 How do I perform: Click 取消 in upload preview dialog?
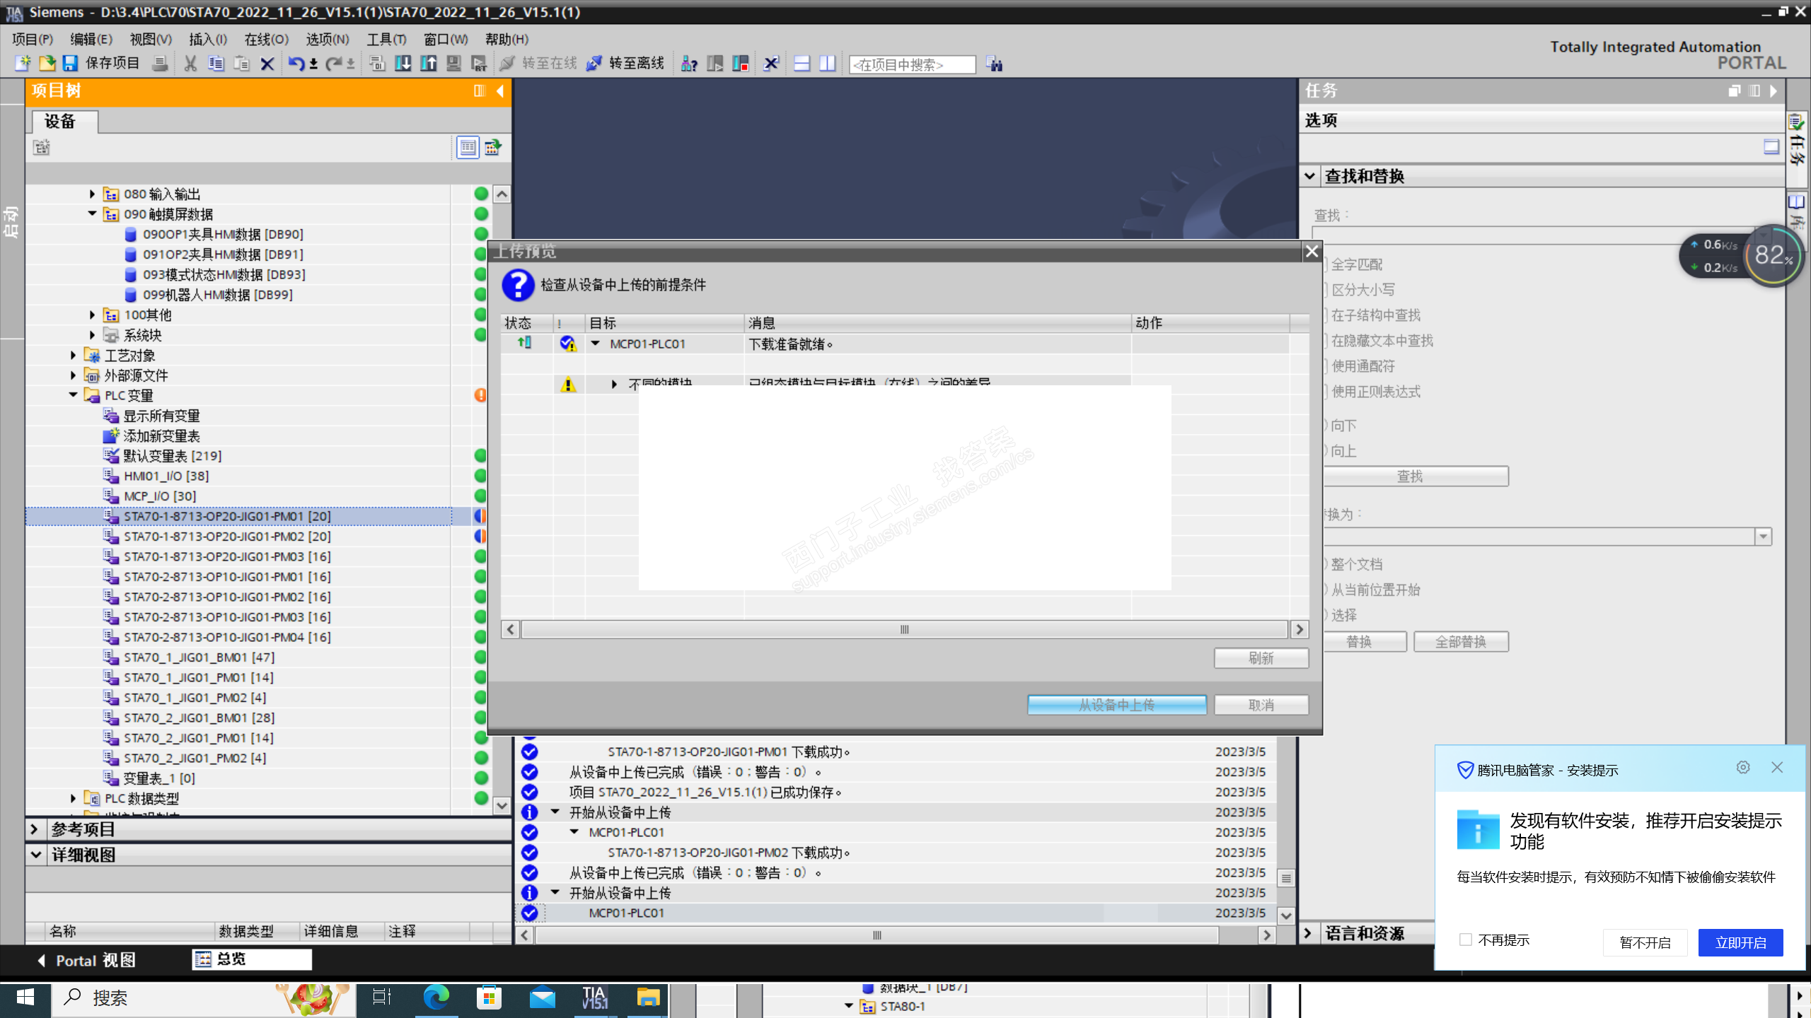(1261, 705)
